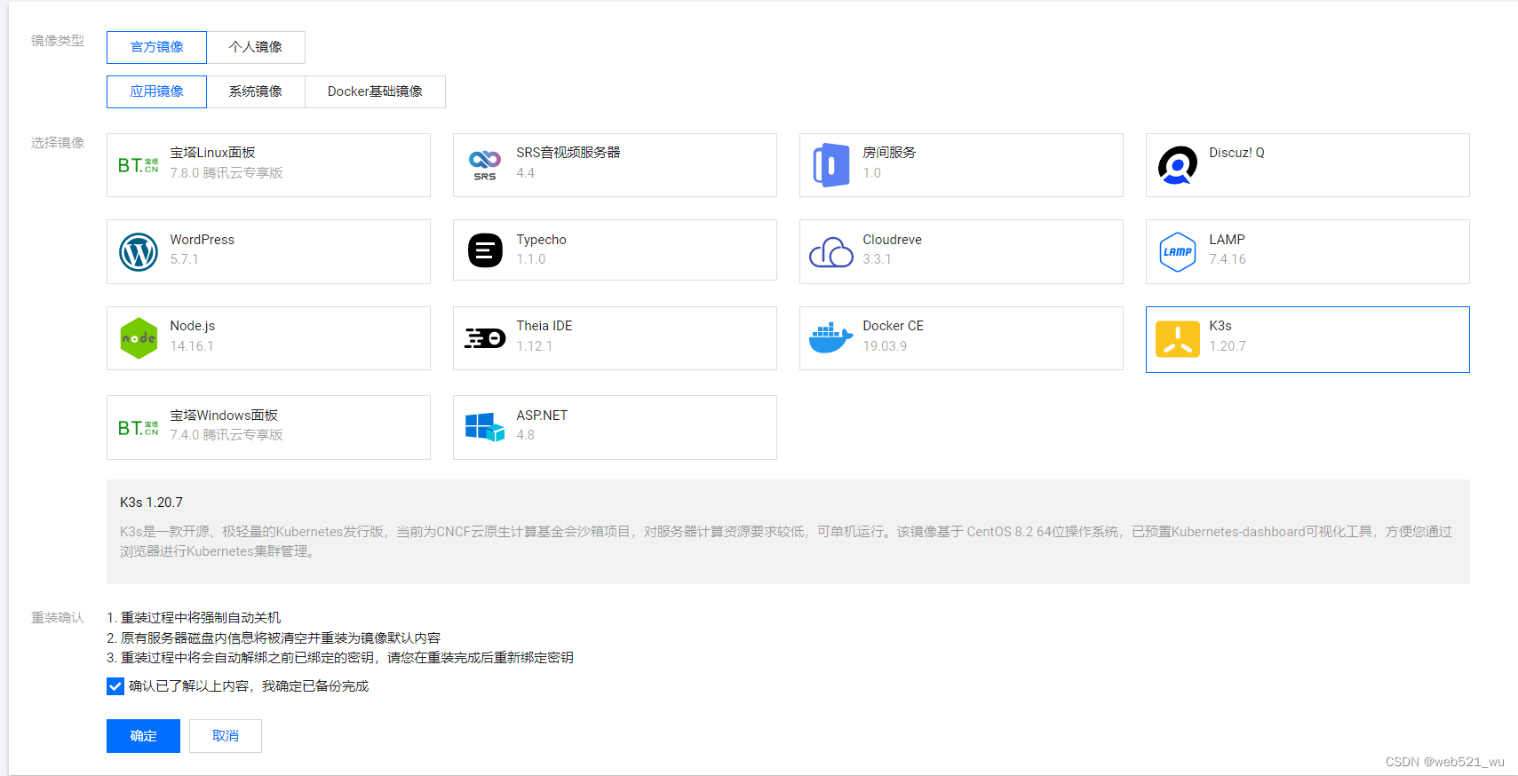
Task: Choose the K3s 1.20.7 image card
Action: point(1307,339)
